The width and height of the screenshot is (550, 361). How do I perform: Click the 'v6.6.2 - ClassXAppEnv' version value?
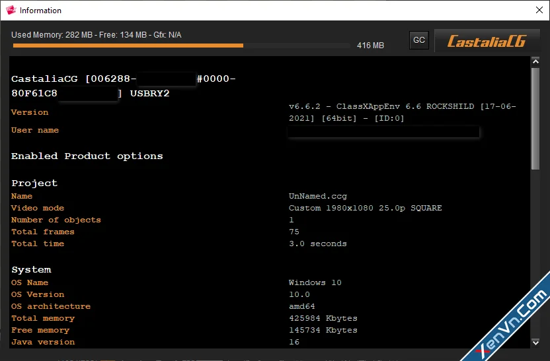click(403, 112)
